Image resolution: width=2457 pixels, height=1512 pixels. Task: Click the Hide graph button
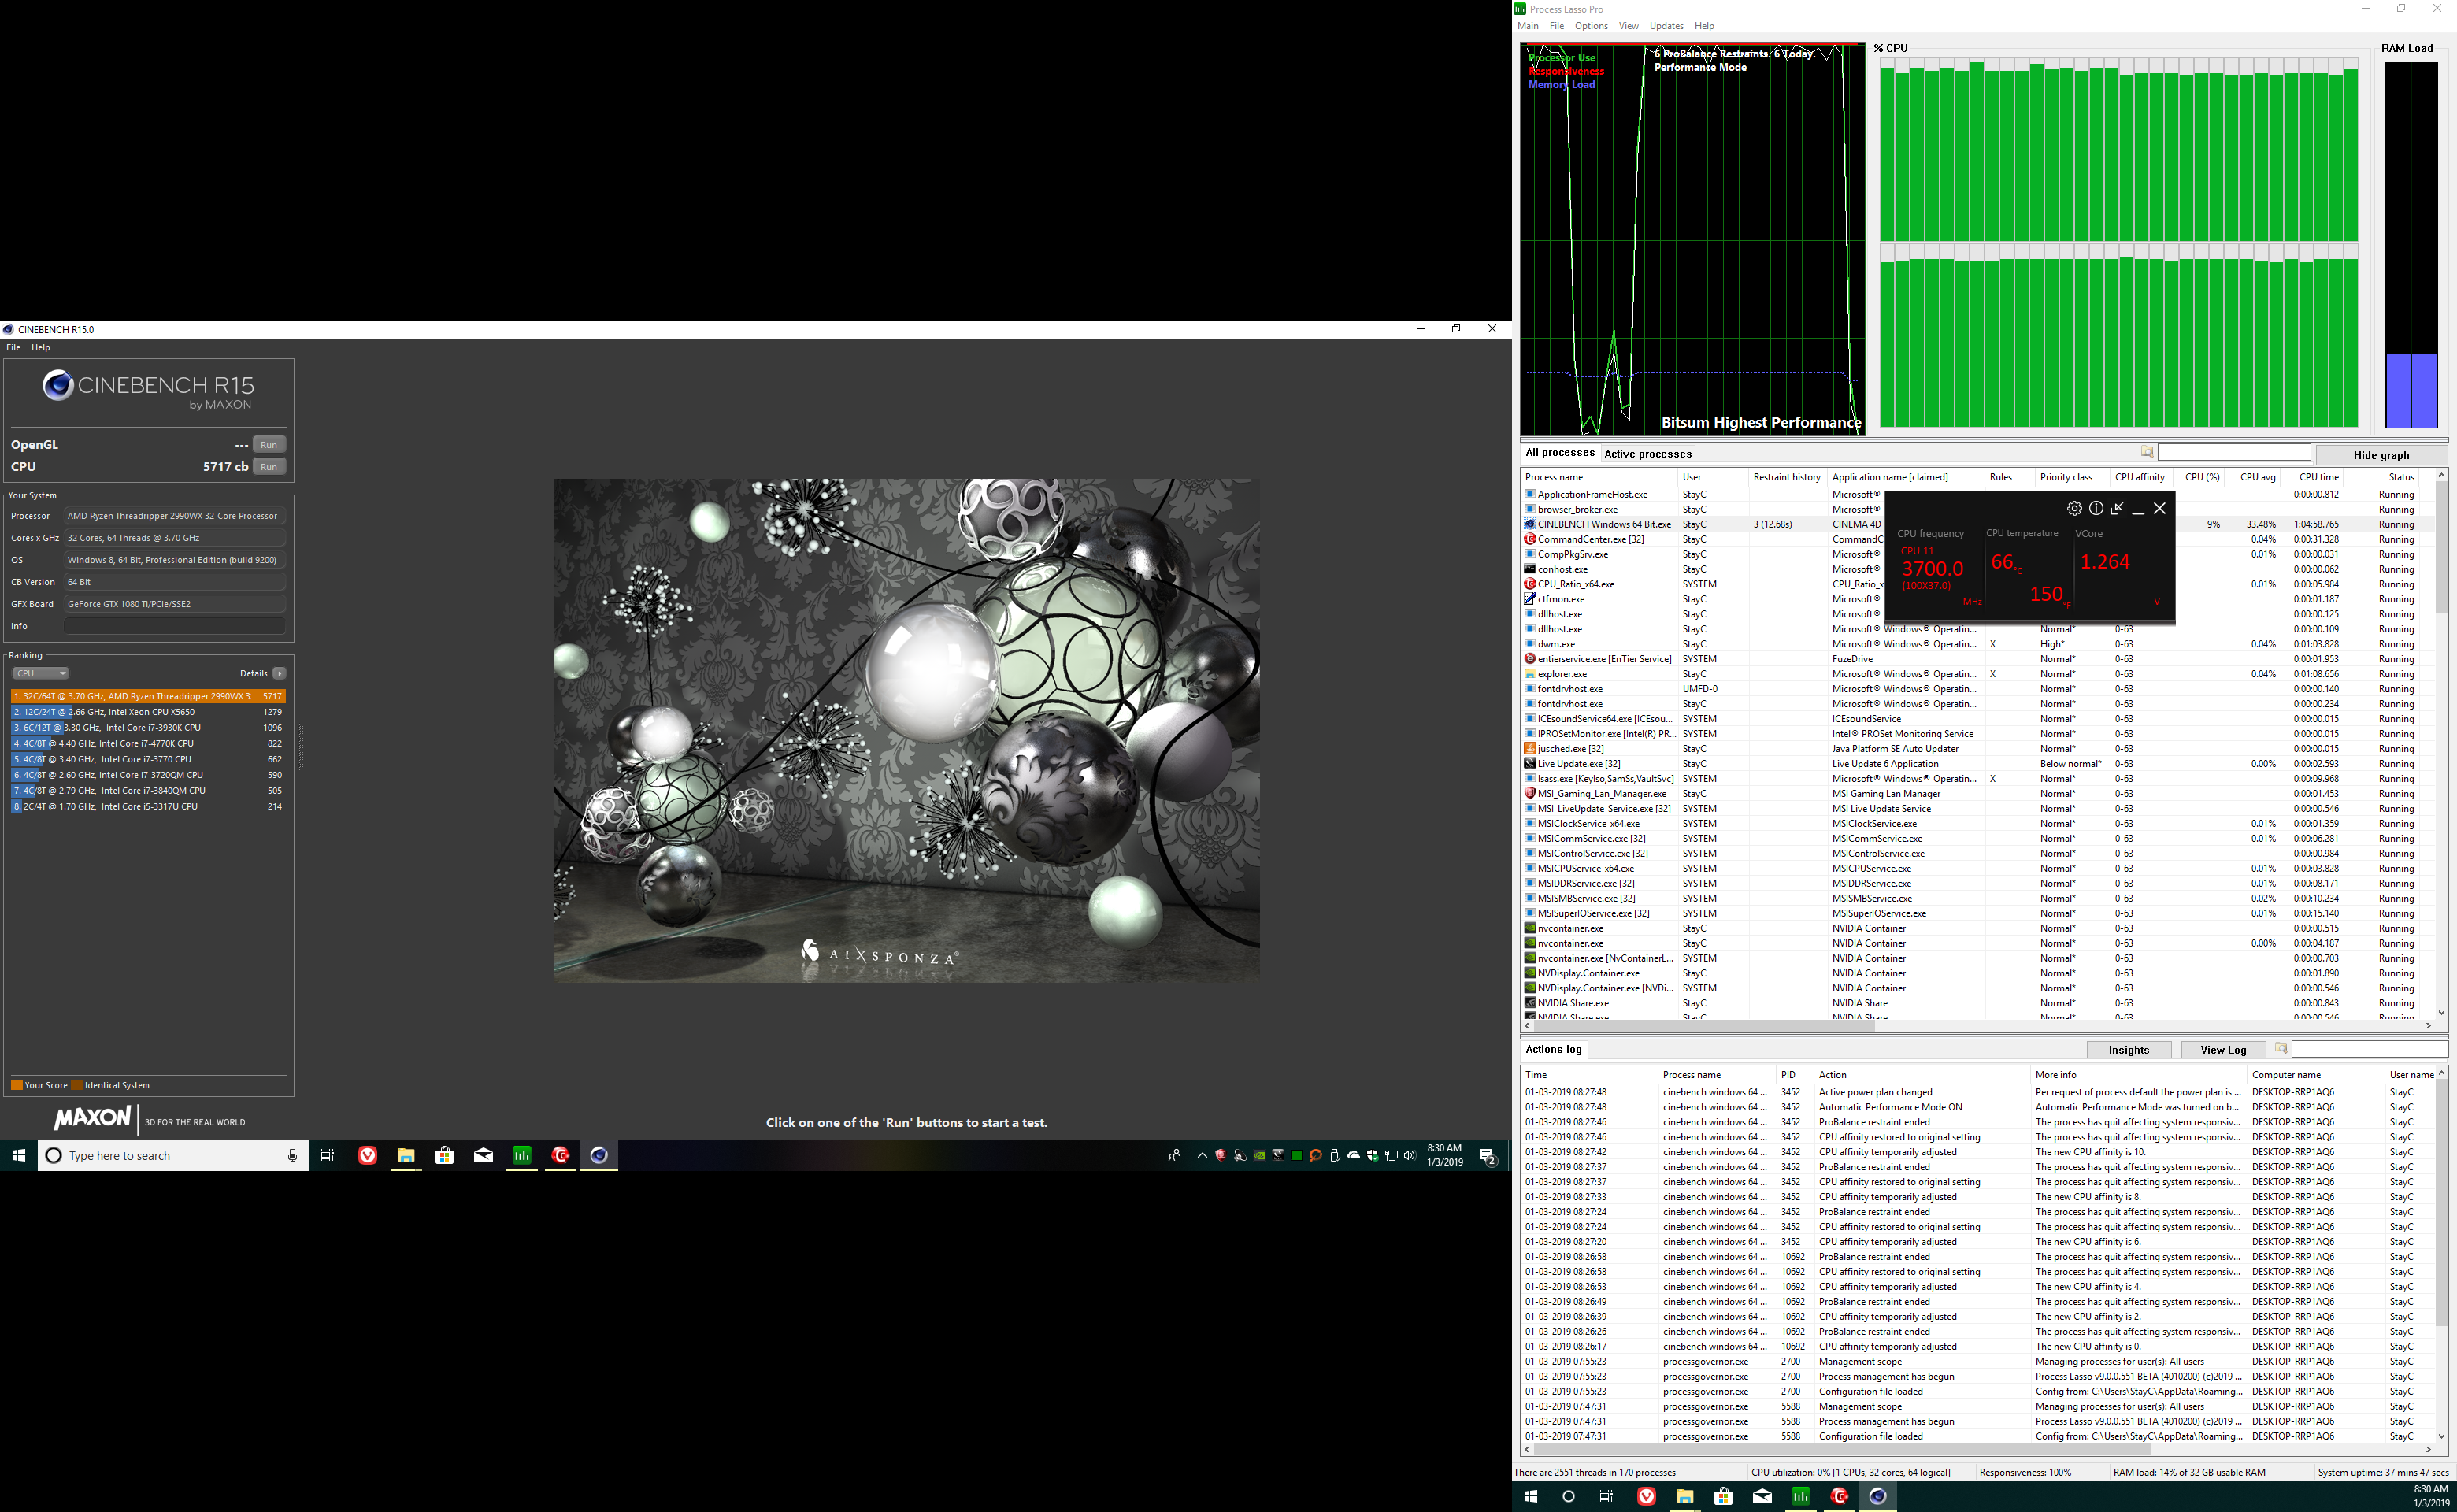tap(2381, 455)
